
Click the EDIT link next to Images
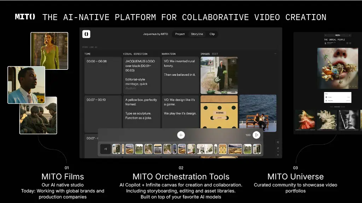coord(215,54)
